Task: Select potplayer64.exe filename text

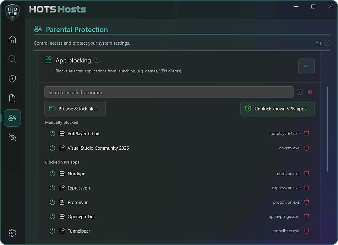Action: 285,133
